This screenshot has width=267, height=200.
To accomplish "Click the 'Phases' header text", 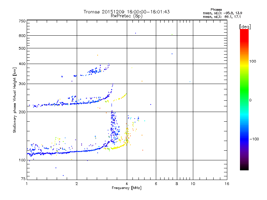I will (x=216, y=10).
